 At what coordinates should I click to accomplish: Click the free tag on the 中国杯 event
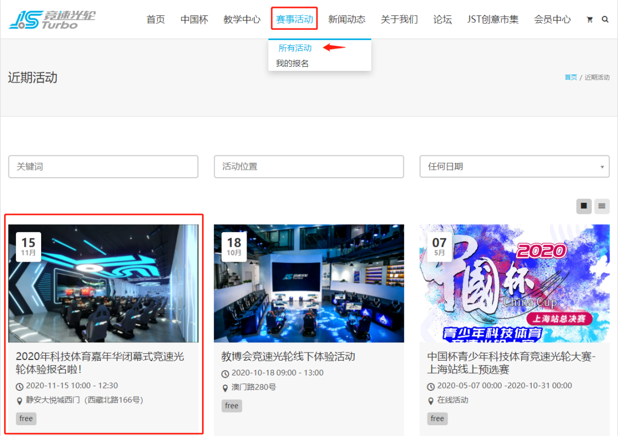click(438, 419)
